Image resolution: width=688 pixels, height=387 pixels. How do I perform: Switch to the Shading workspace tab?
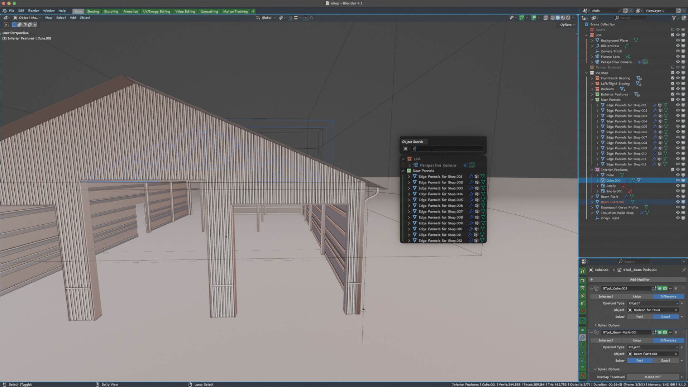pos(93,11)
